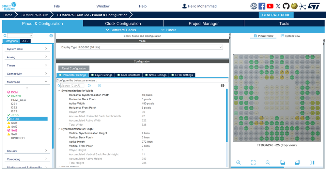The width and height of the screenshot is (326, 170).
Task: Open the YouTube icon link
Action: (x=270, y=6)
